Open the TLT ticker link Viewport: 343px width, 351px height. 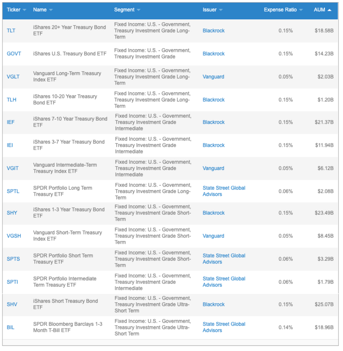tap(11, 31)
